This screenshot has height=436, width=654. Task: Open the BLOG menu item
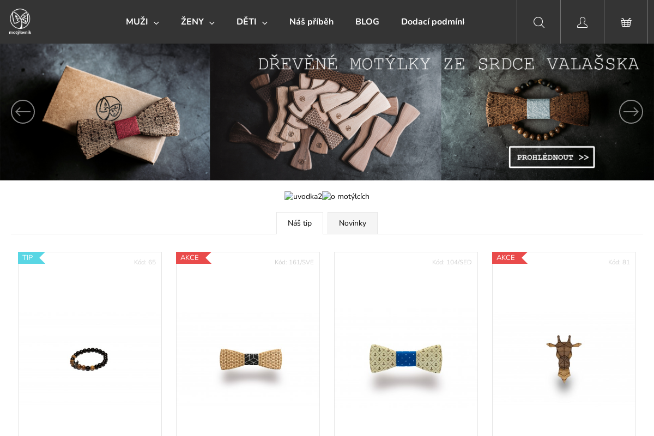[367, 22]
